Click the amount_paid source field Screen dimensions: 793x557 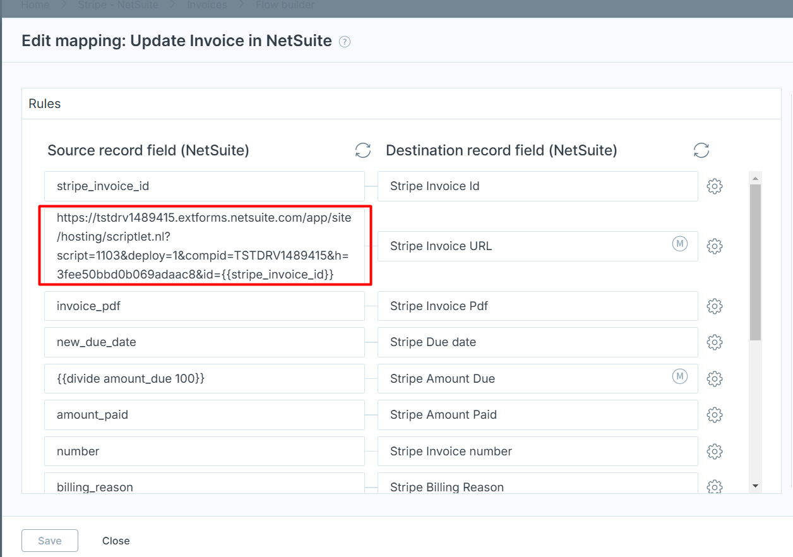click(205, 415)
